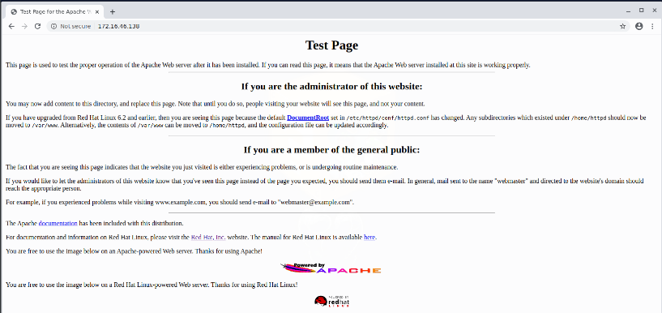Click the Test Page heading
Screen dimensions: 662x313
(331, 45)
